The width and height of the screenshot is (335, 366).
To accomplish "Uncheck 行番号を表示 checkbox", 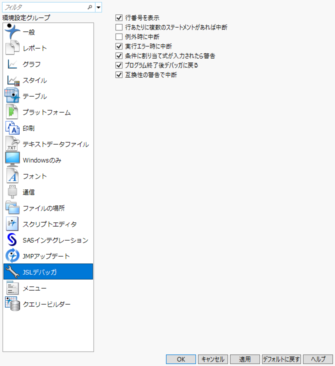I will (119, 17).
